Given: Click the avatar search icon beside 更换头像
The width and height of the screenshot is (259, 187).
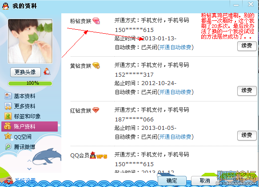Looking at the screenshot, I should click(x=47, y=72).
